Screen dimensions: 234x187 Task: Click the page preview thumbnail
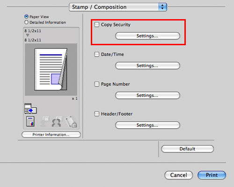[x=51, y=69]
